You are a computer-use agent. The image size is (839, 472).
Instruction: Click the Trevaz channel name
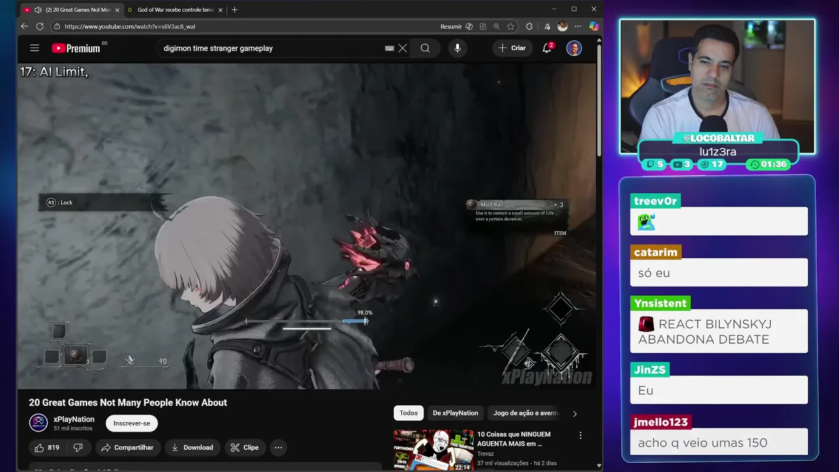pos(486,454)
